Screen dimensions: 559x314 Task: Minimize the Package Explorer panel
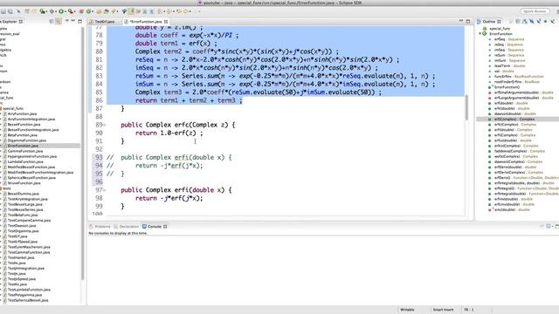73,21
